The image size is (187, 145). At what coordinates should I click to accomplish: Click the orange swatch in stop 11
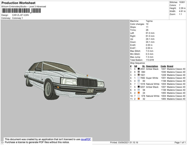pos(139,99)
